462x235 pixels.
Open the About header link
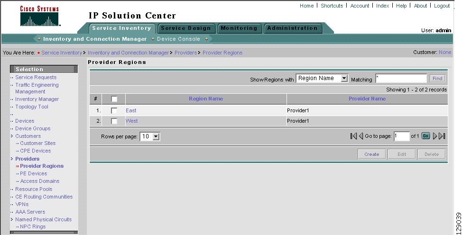click(x=420, y=6)
